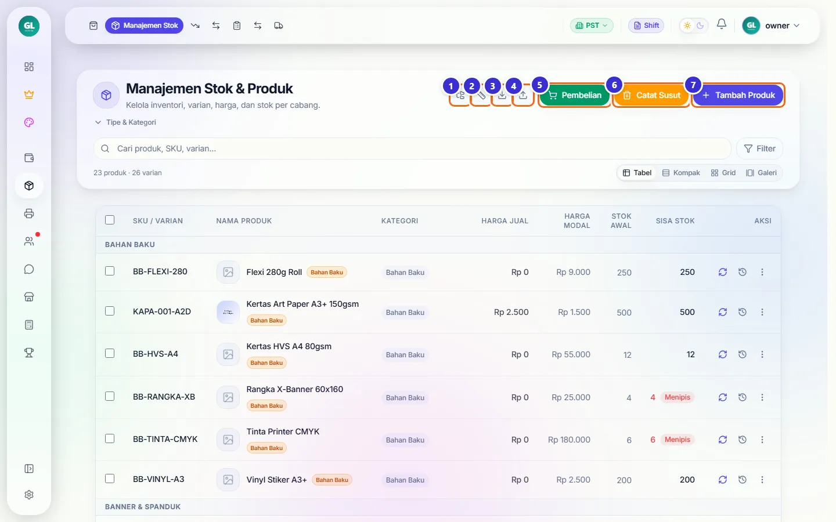Open the crown icon in sidebar
The height and width of the screenshot is (522, 836).
point(29,95)
